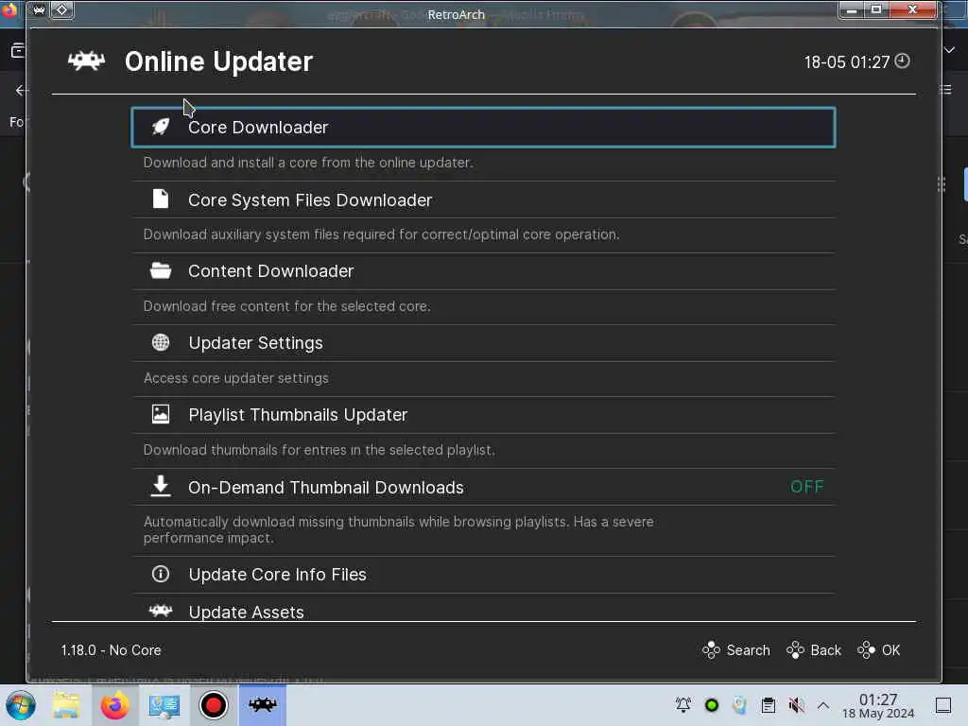
Task: Click the file icon for Core System Files
Action: (x=161, y=199)
